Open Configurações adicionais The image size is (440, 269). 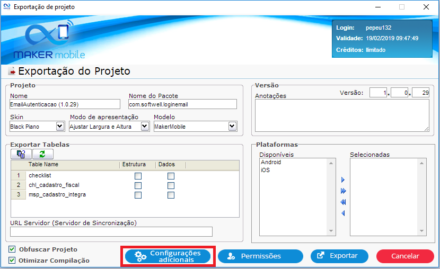coord(168,256)
